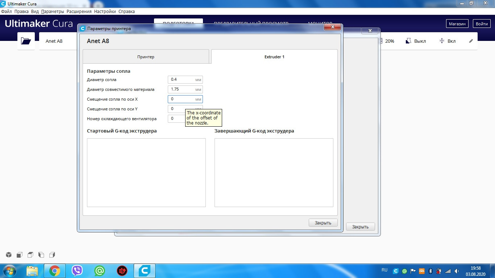Open the Справка menu
495x278 pixels.
pyautogui.click(x=126, y=11)
